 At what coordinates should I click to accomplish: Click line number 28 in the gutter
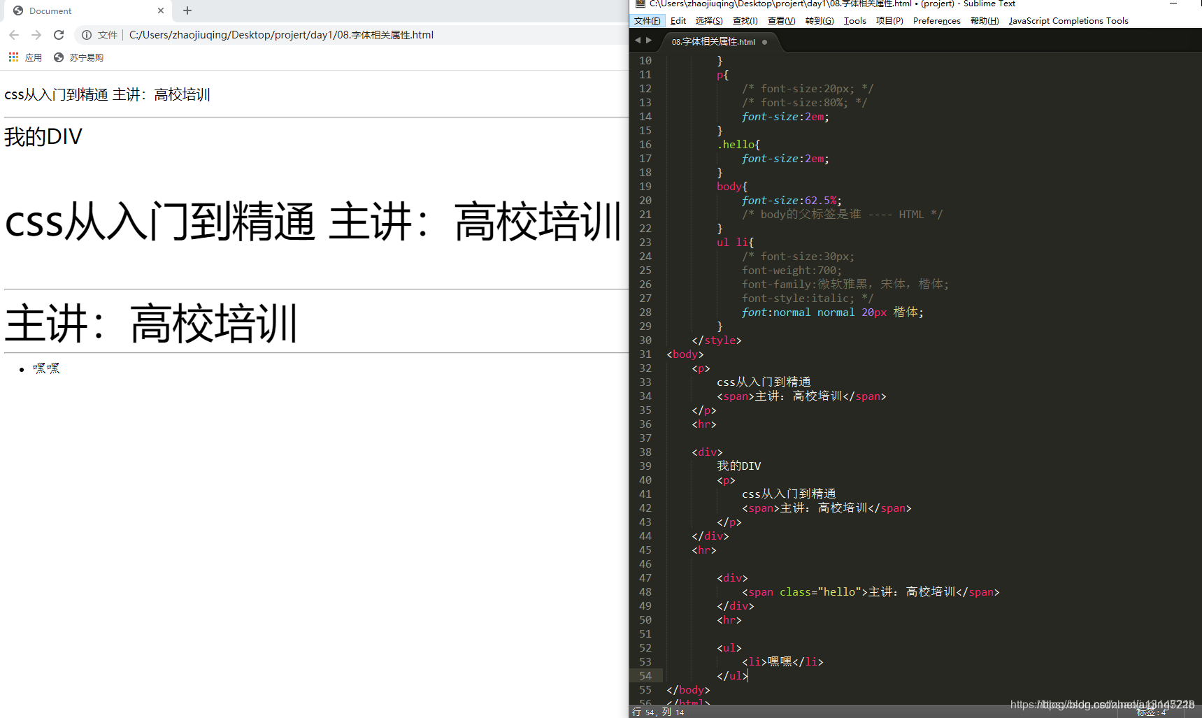pyautogui.click(x=645, y=313)
